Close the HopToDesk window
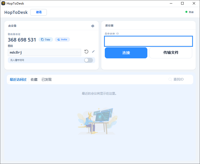Image resolution: width=200 pixels, height=164 pixels. point(194,3)
